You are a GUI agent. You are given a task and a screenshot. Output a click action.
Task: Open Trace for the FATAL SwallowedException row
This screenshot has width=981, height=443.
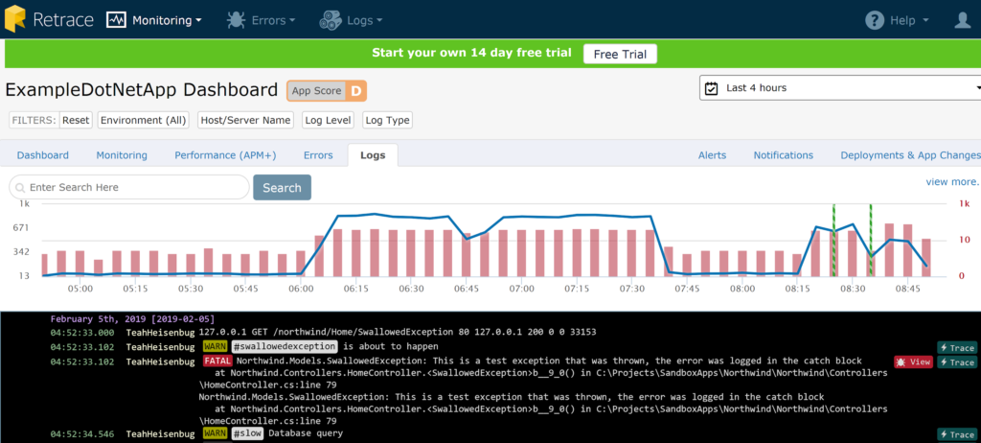(956, 362)
